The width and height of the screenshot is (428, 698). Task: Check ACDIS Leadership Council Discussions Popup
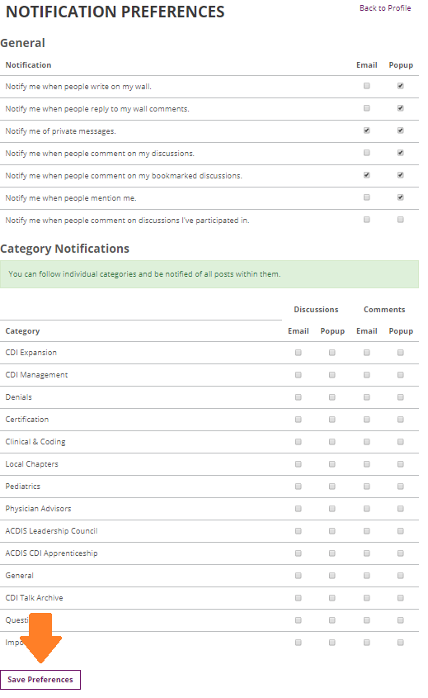pos(332,530)
